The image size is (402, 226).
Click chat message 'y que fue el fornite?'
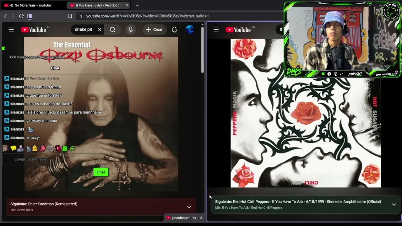44,95
